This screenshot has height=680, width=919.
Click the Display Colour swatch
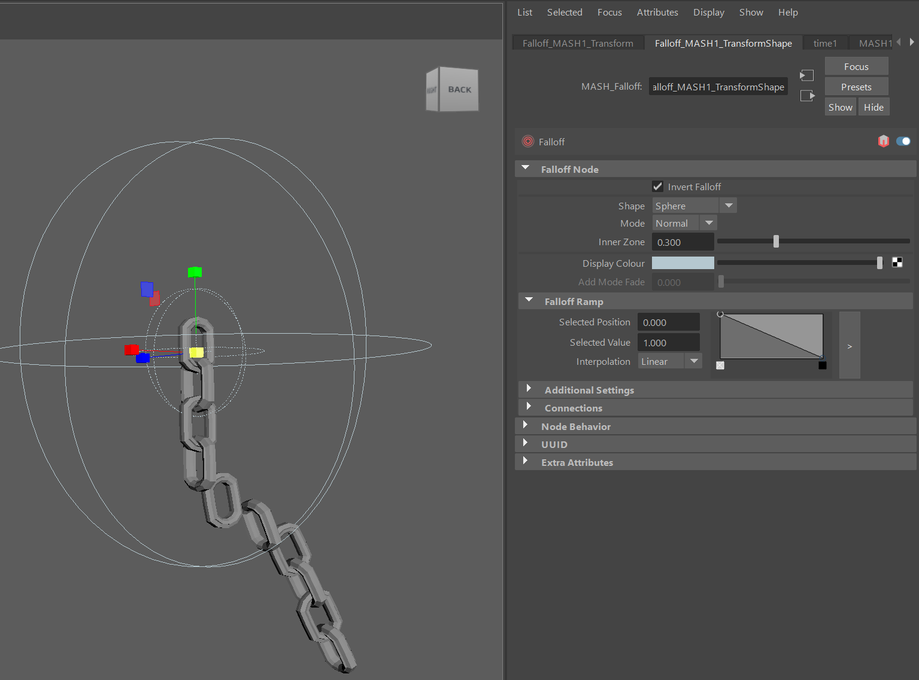tap(683, 263)
